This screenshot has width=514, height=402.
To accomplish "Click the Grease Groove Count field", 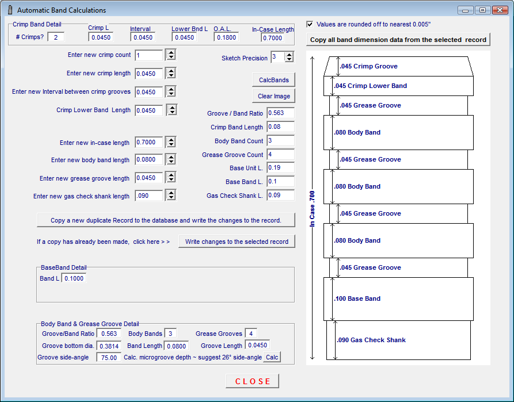I will tap(281, 154).
